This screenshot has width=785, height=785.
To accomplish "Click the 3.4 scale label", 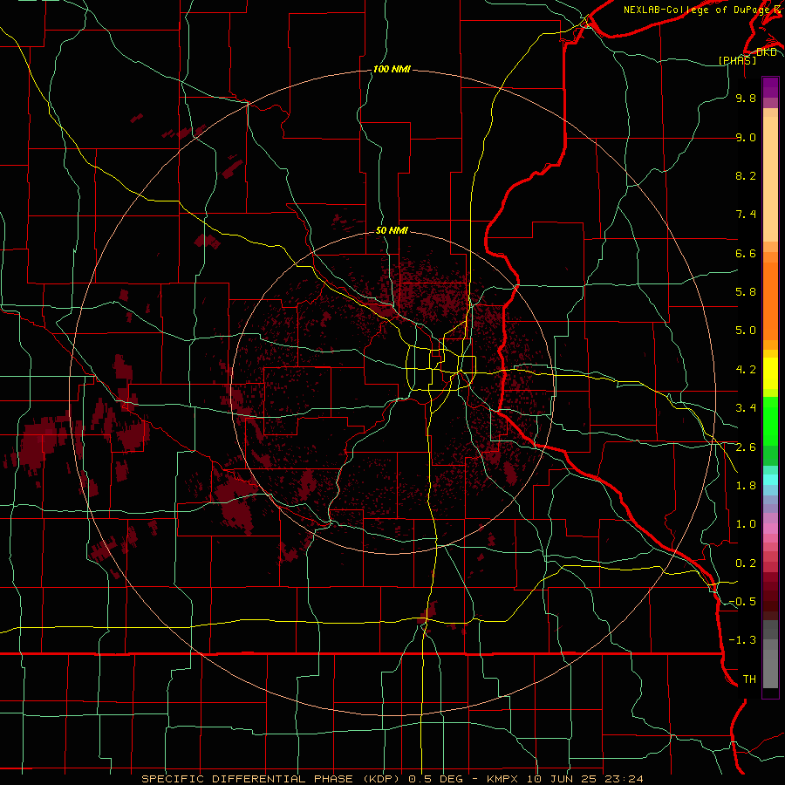I will coord(746,408).
